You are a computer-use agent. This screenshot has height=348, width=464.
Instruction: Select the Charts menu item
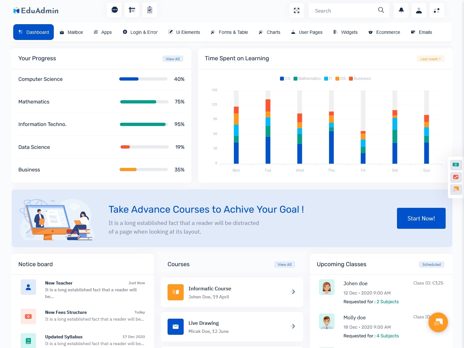click(269, 32)
